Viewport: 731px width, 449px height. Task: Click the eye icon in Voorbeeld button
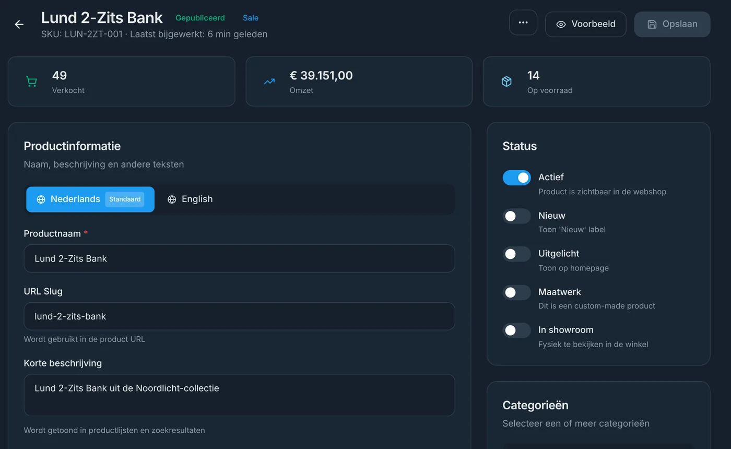[561, 25]
